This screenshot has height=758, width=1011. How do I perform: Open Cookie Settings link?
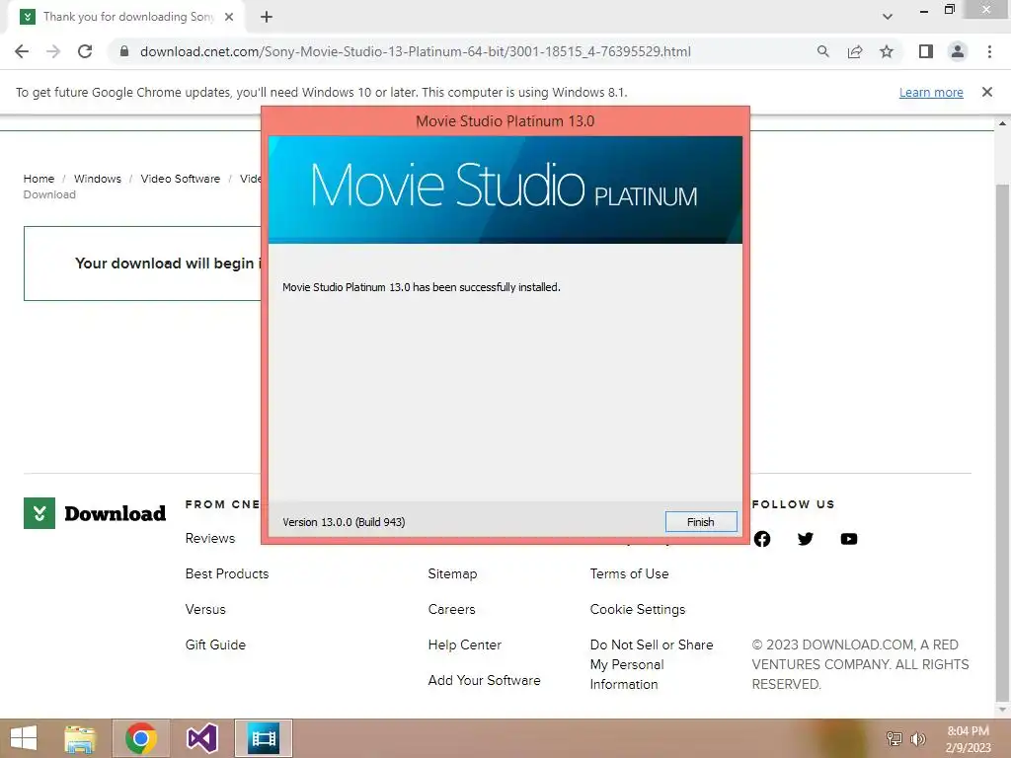pyautogui.click(x=638, y=609)
